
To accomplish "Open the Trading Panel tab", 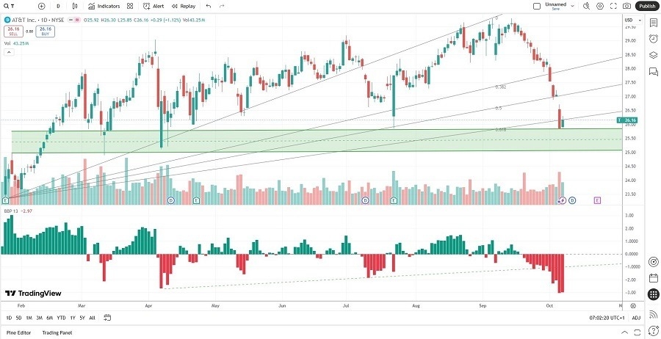I will pos(57,332).
